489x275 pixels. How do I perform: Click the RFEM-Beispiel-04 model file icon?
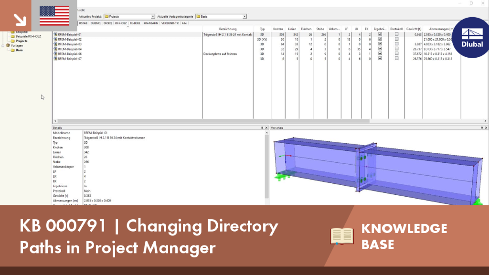[55, 49]
